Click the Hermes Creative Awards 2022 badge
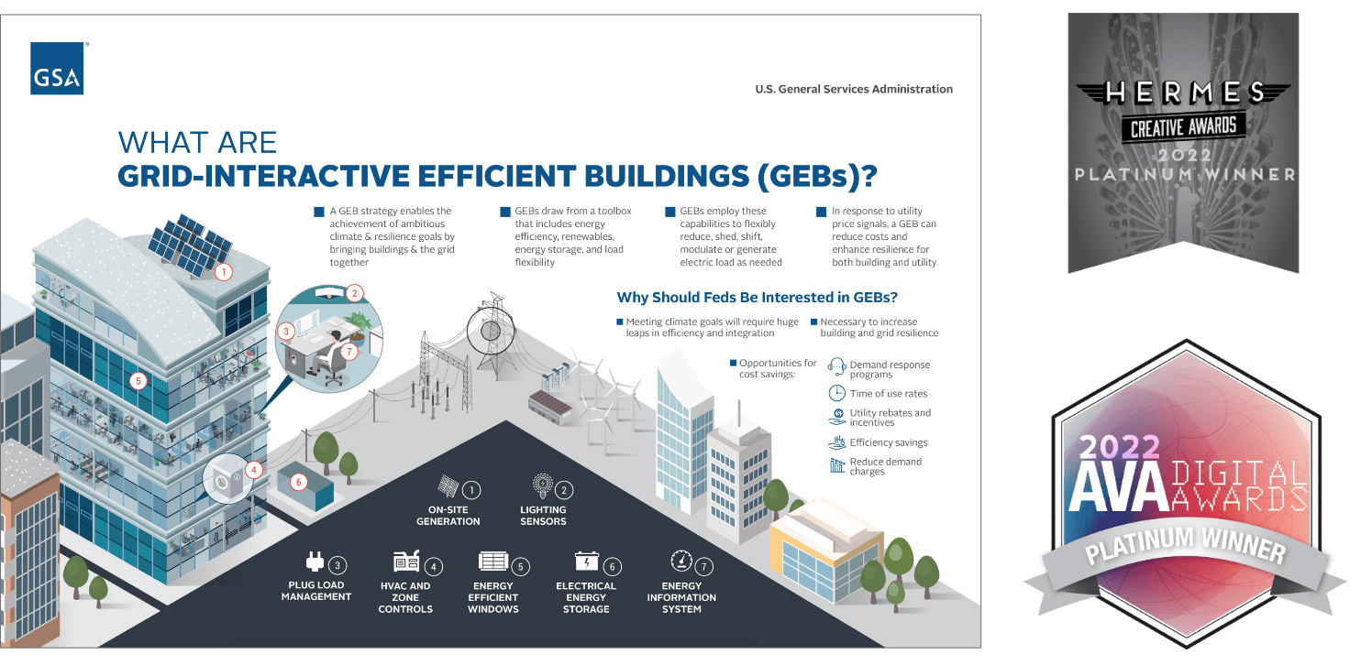This screenshot has width=1361, height=665. click(1183, 143)
